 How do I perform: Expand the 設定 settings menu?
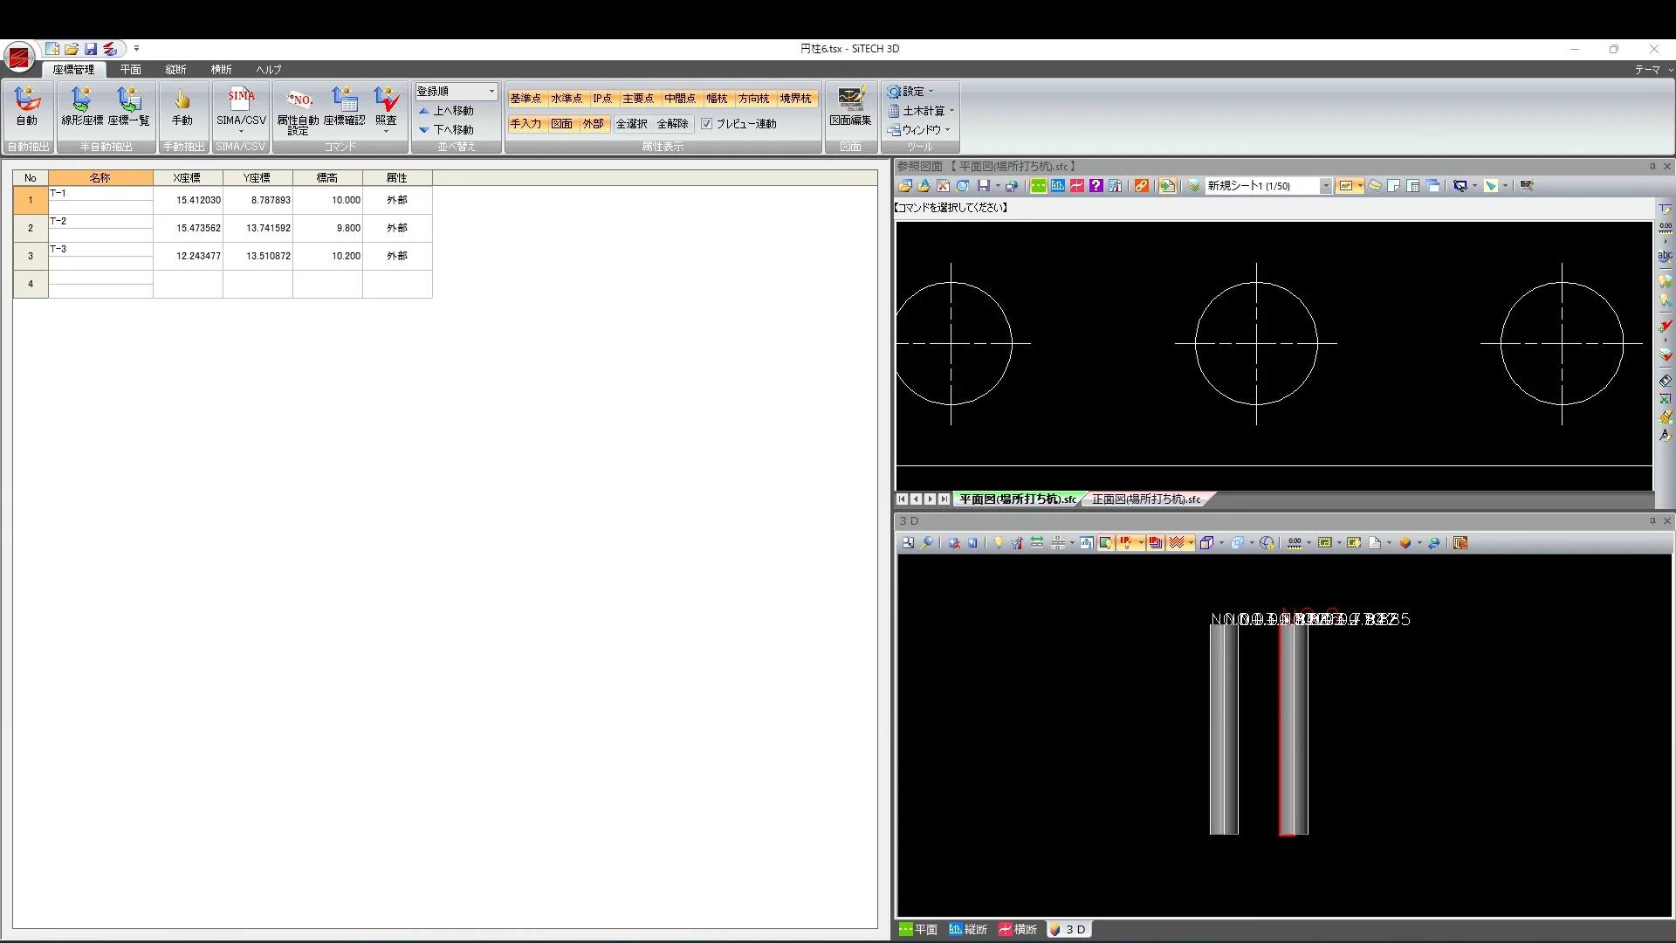(x=911, y=92)
